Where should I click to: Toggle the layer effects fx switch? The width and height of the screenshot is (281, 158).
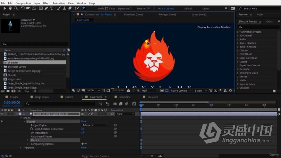(x=92, y=114)
